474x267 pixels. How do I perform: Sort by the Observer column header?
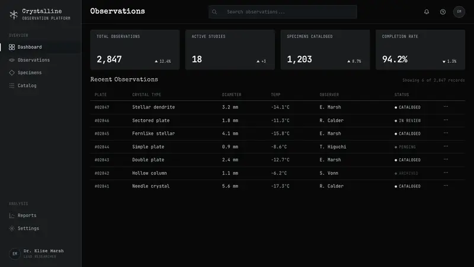(329, 95)
